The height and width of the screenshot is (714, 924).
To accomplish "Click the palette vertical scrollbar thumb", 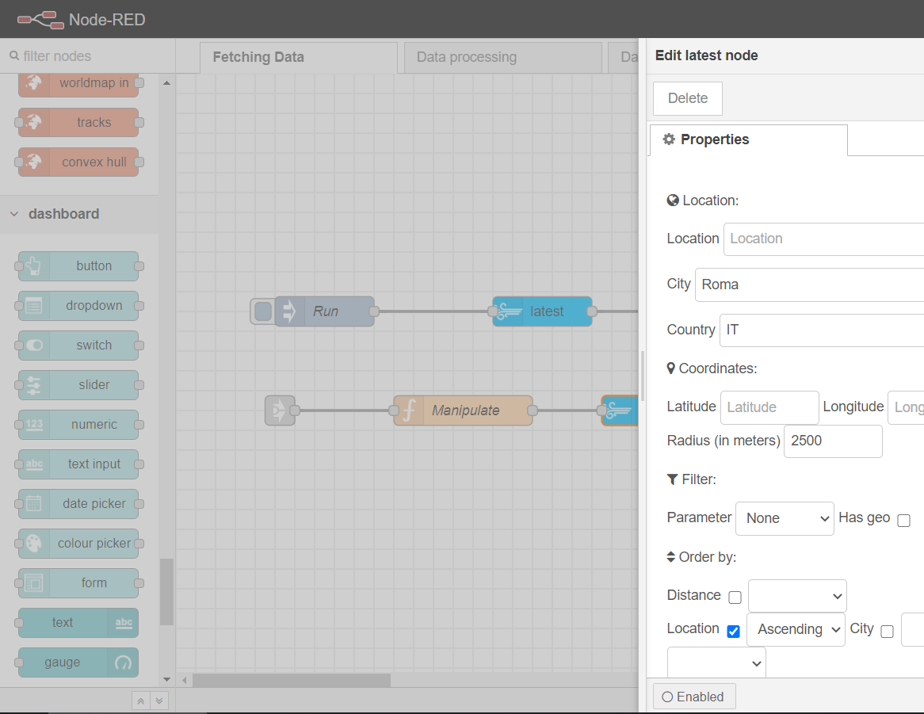I will coord(166,591).
